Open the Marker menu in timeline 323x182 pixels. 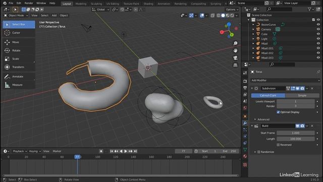(x=57, y=151)
